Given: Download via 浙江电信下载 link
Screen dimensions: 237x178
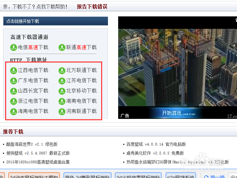Looking at the screenshot, I should [33, 101].
